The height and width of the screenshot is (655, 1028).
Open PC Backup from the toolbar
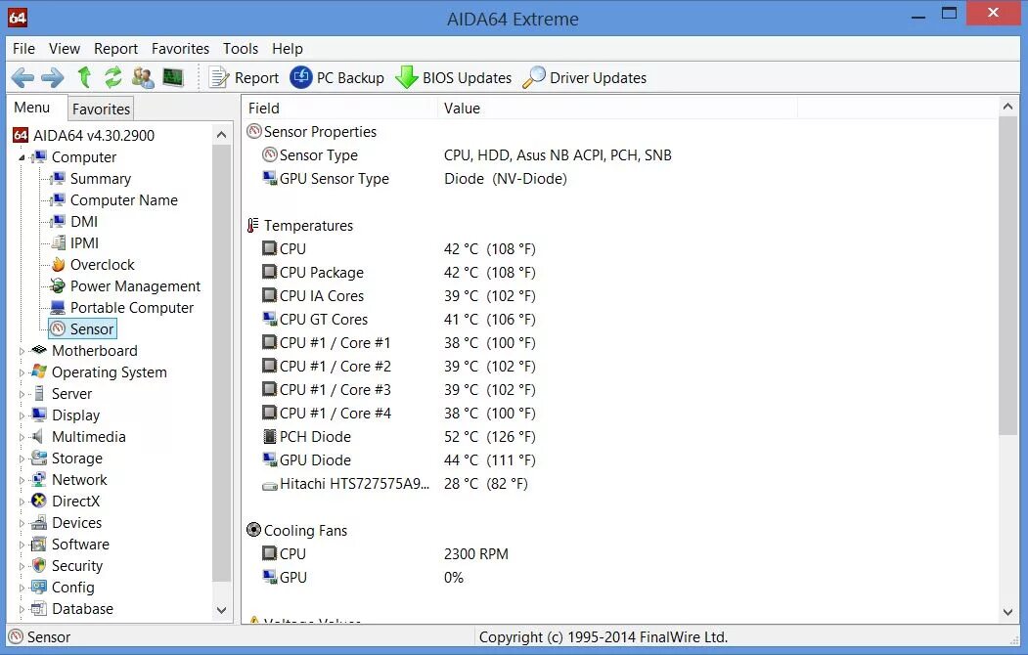pos(337,78)
